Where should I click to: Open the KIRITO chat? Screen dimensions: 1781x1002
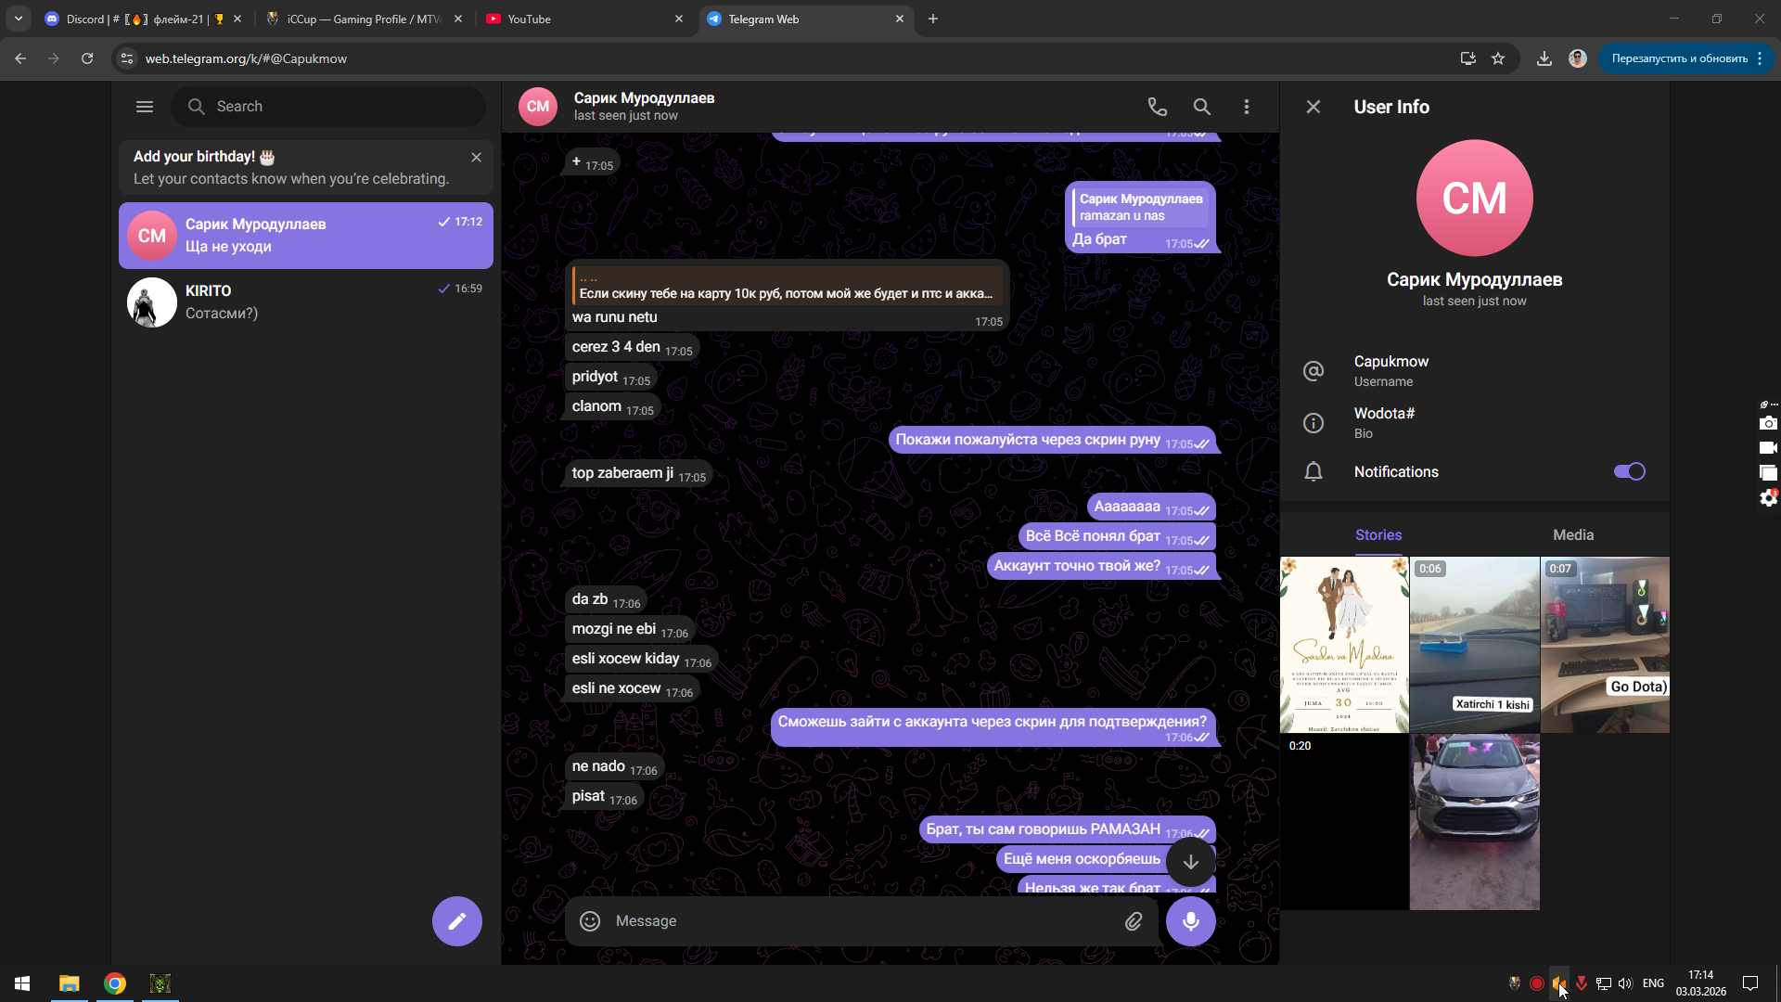[x=306, y=302]
